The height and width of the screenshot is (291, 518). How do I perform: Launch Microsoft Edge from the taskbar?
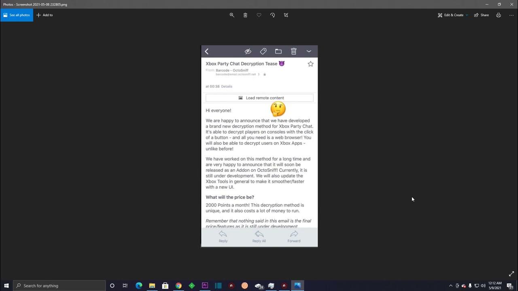(x=139, y=285)
